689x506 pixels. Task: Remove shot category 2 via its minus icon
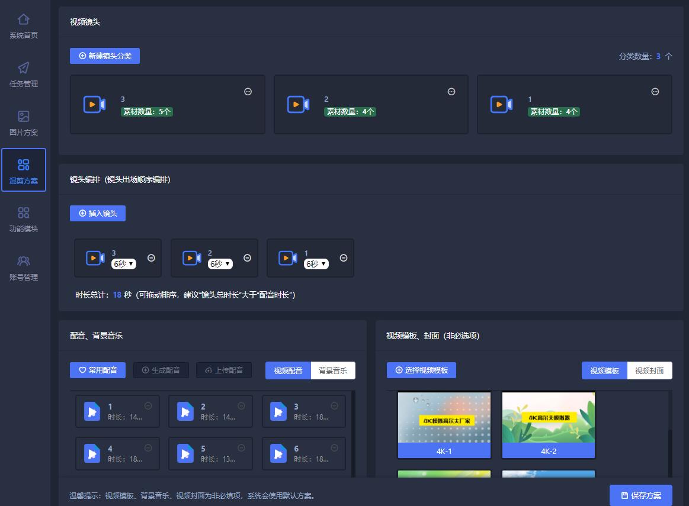click(451, 91)
